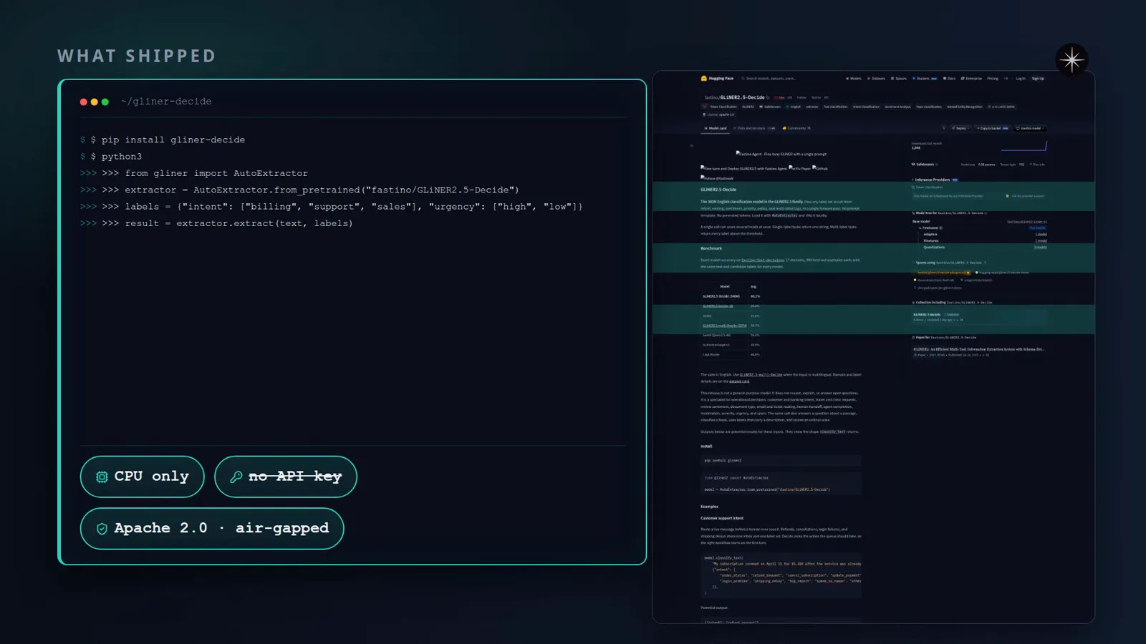Viewport: 1146px width, 644px height.
Task: Click the Search models, datasets, users field
Action: coord(769,79)
